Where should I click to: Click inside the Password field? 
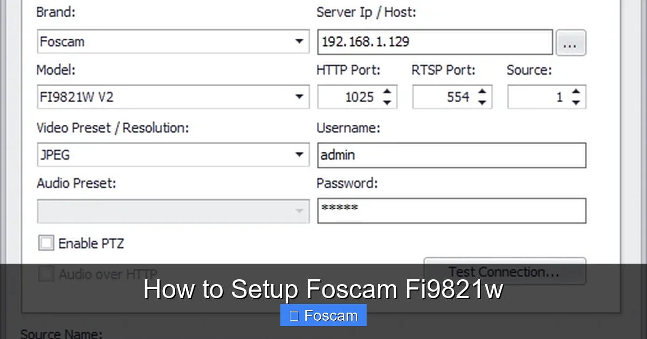point(451,210)
